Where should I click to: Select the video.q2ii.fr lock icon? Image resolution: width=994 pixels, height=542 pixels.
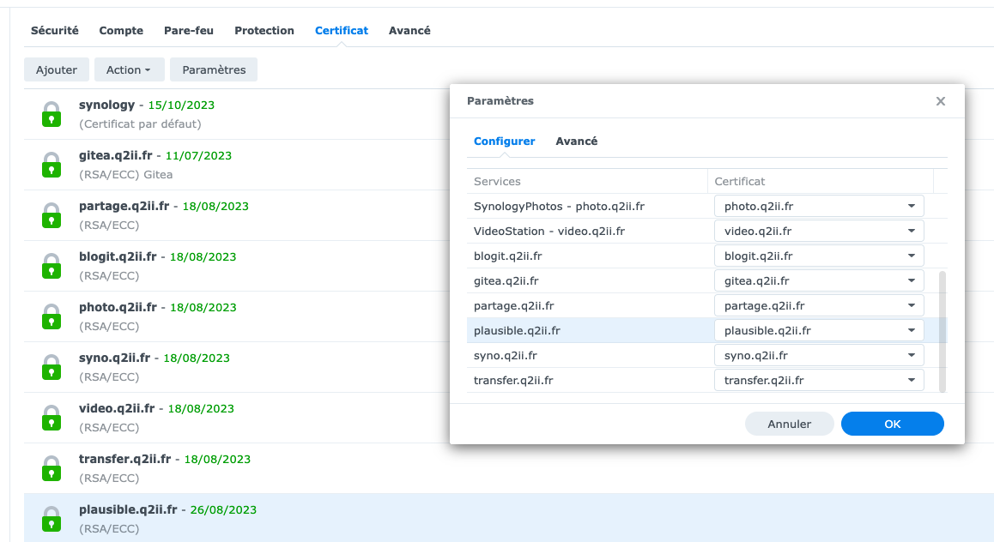coord(52,418)
